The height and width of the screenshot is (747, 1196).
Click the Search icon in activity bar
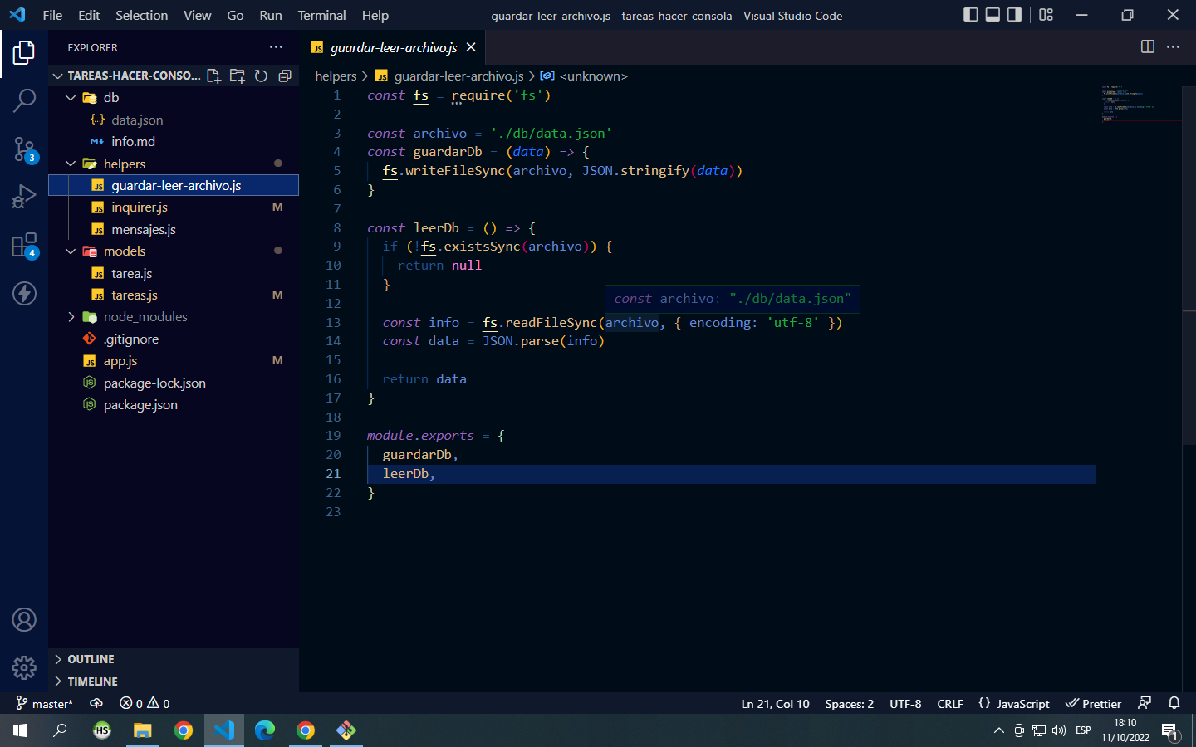24,100
